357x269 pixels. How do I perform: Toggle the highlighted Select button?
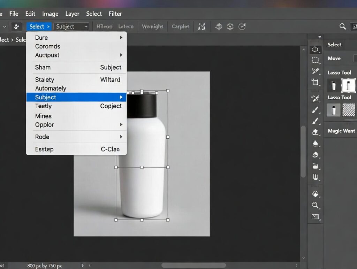coord(39,26)
